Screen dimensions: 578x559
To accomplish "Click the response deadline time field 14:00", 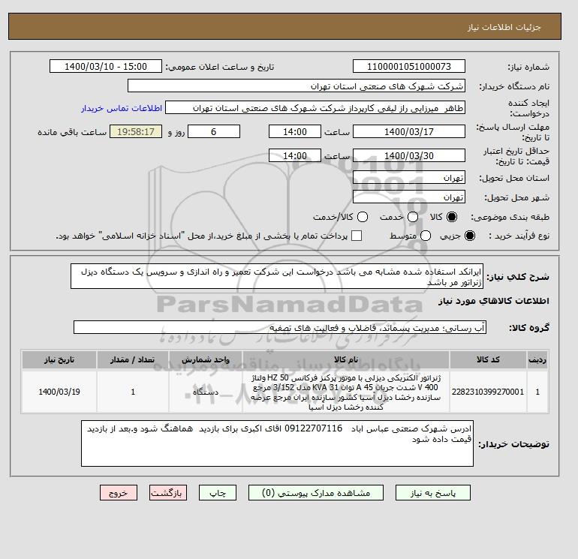I will point(295,131).
